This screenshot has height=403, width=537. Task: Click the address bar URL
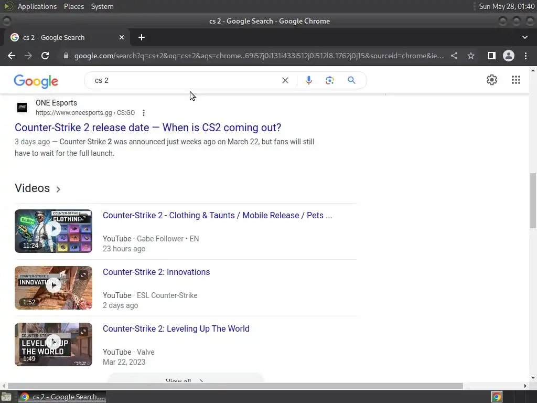259,56
